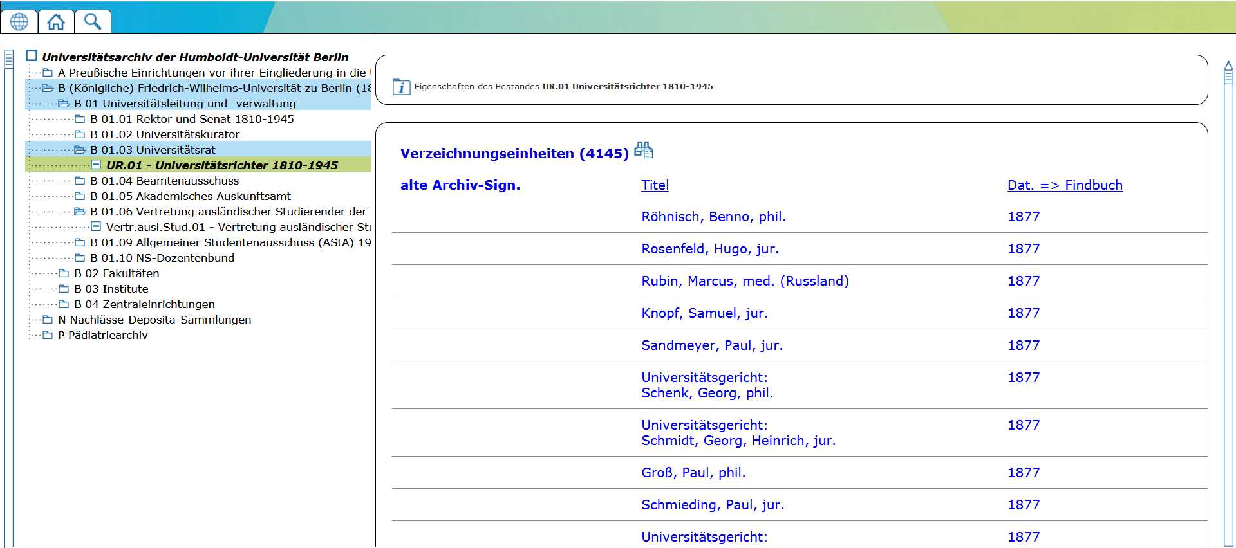Open B 01.10 NS-Dozentenbund entry

[162, 258]
